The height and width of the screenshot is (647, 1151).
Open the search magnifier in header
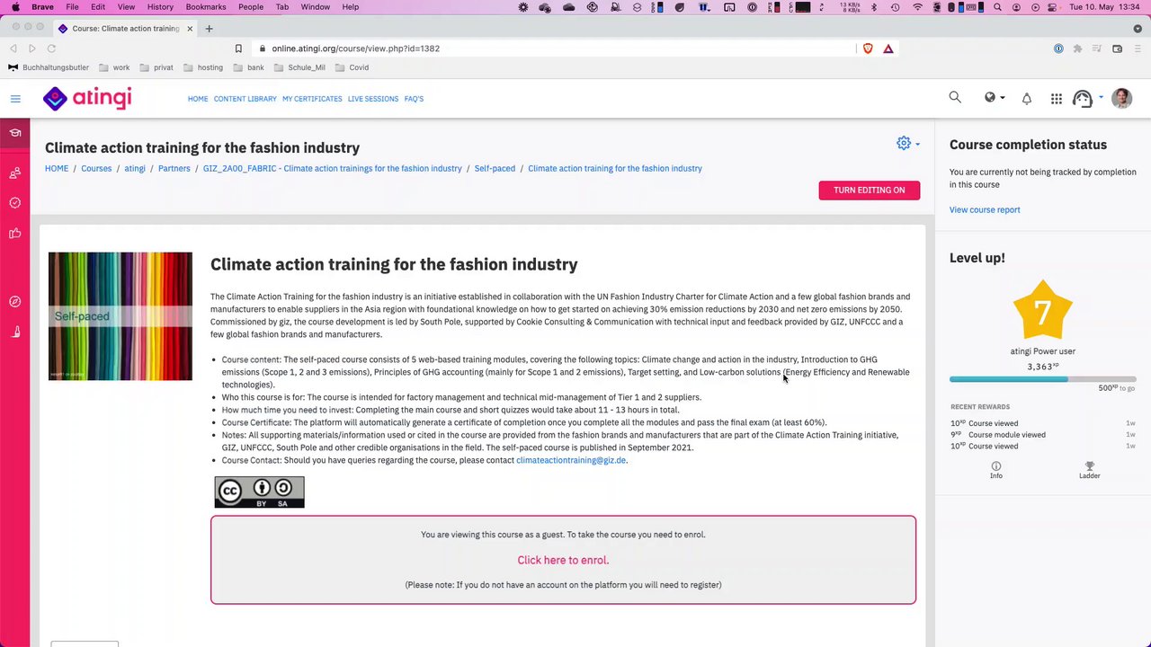point(955,97)
